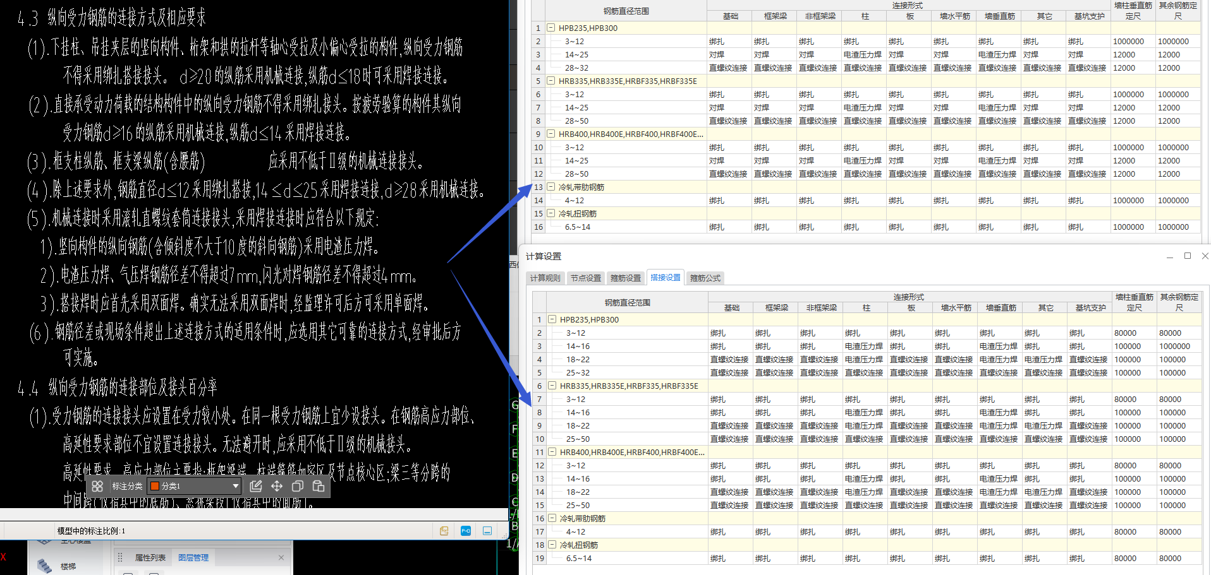Click 直螺纹连接 in 板 column, upper row 8
Image resolution: width=1211 pixels, height=575 pixels.
[x=907, y=121]
